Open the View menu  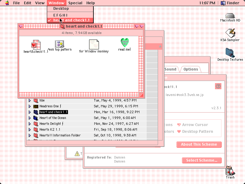[x=40, y=3]
